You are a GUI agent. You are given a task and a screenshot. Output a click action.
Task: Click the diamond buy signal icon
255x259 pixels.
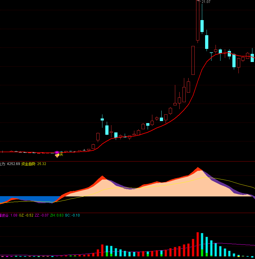pyautogui.click(x=57, y=156)
